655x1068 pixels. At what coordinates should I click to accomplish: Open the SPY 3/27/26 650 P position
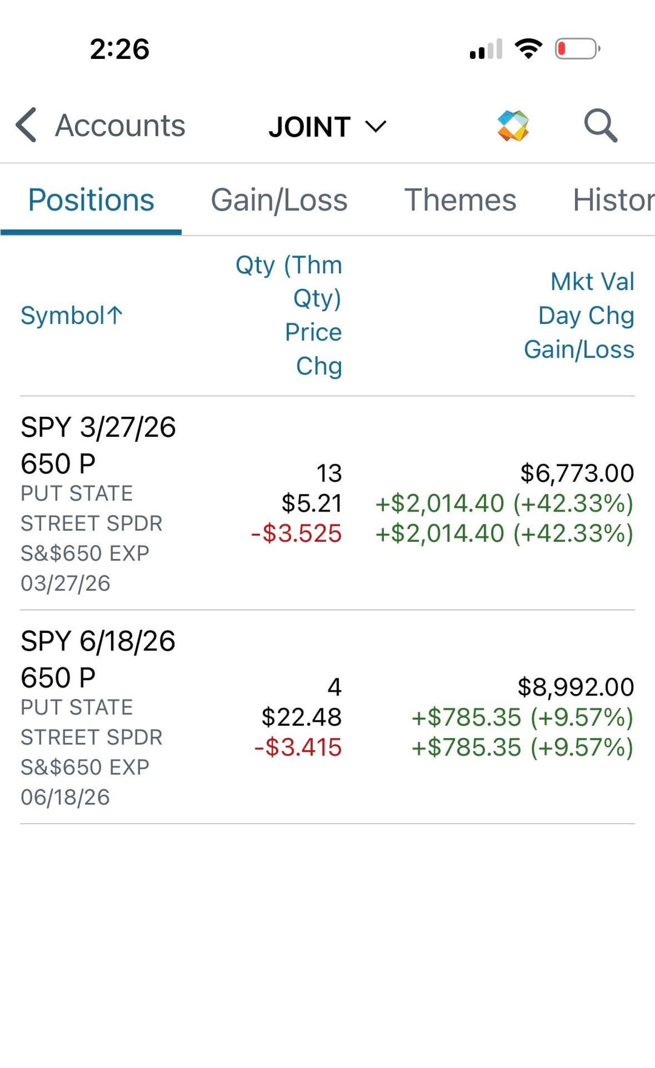98,445
